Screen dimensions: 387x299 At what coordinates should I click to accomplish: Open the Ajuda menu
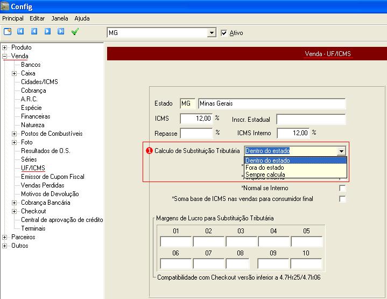82,18
